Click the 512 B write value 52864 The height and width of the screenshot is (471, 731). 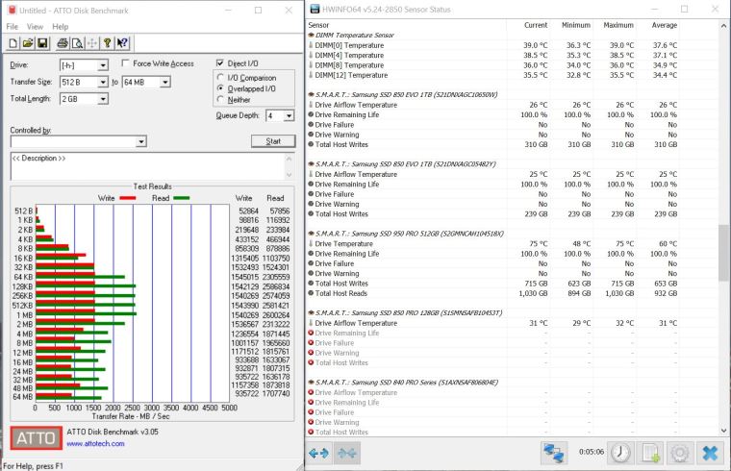(x=248, y=211)
